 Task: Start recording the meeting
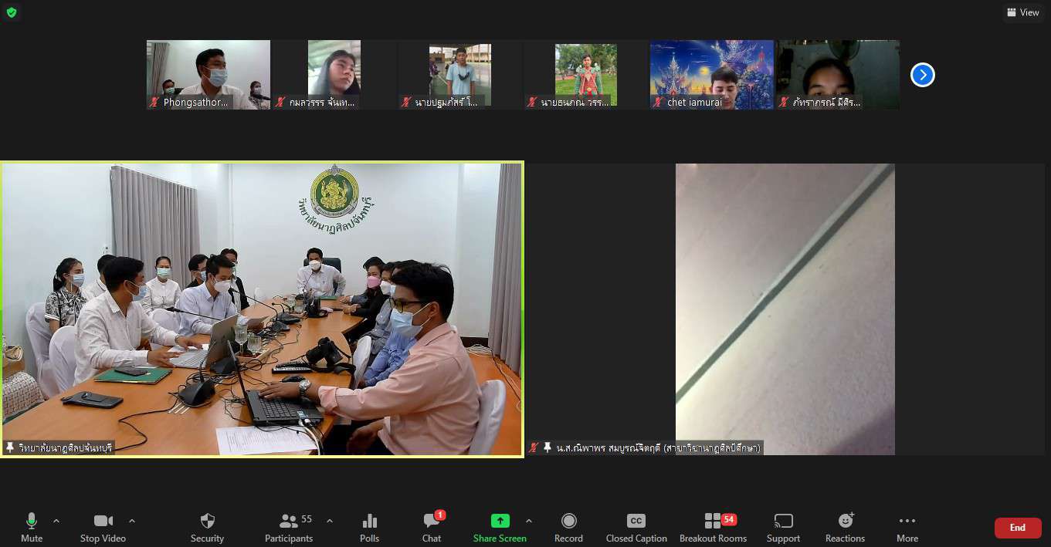(568, 527)
